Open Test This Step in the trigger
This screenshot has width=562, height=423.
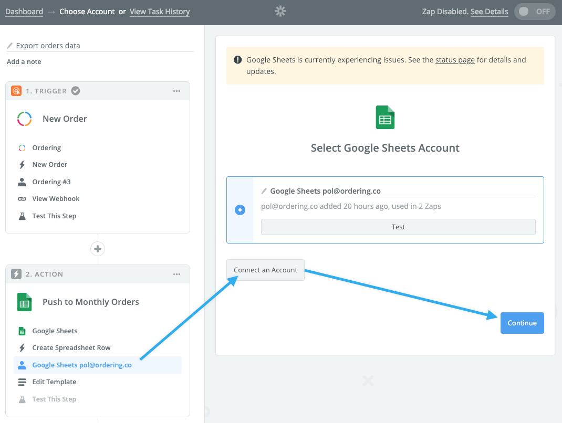tap(98, 216)
